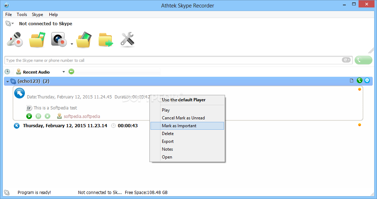Select the Recent Audio contact icon

pyautogui.click(x=18, y=72)
